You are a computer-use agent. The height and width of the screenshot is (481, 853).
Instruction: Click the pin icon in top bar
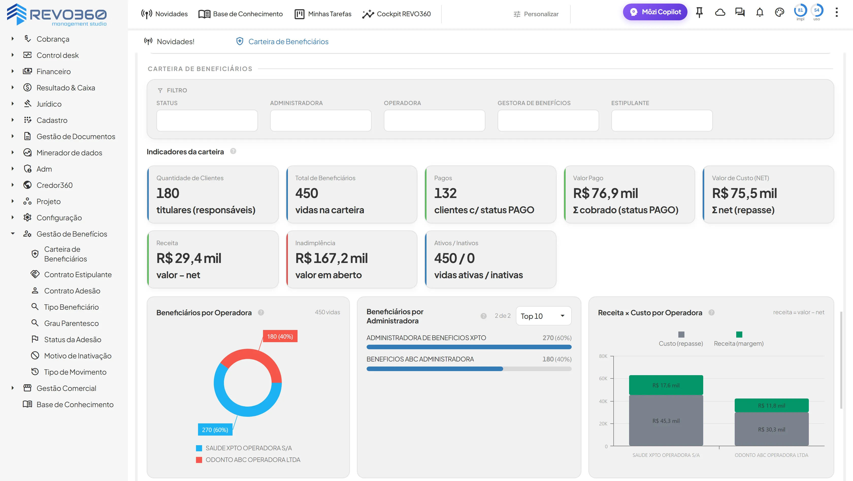coord(699,13)
